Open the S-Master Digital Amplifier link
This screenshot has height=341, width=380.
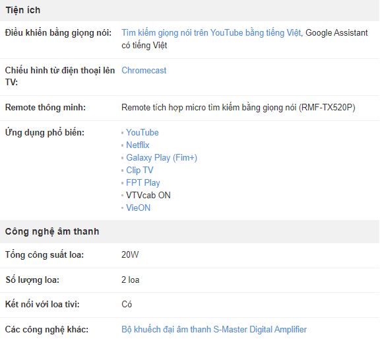click(x=214, y=329)
